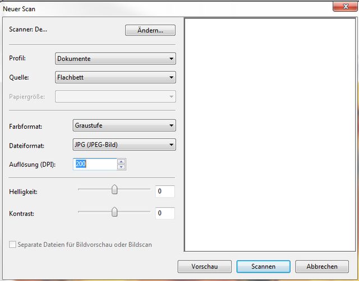
Task: Start scanning with the Scannen button
Action: (263, 266)
